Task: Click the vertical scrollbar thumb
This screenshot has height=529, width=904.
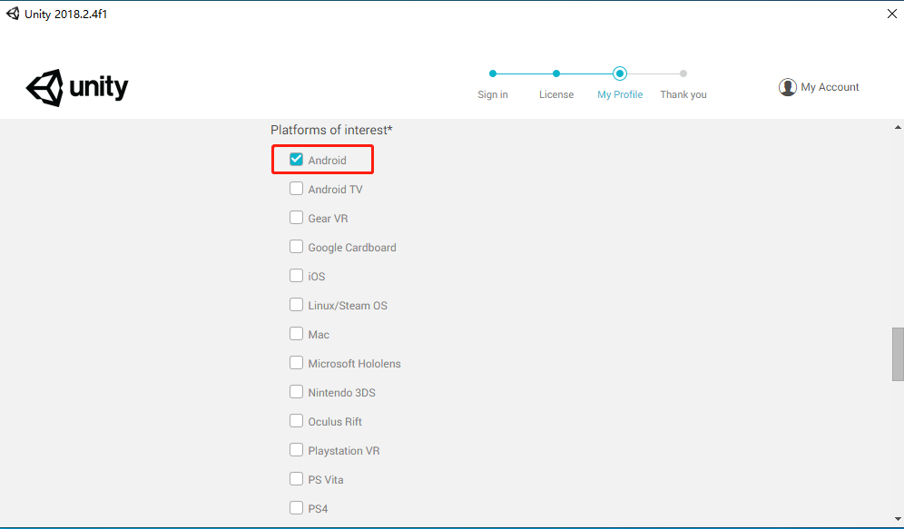Action: pos(898,355)
